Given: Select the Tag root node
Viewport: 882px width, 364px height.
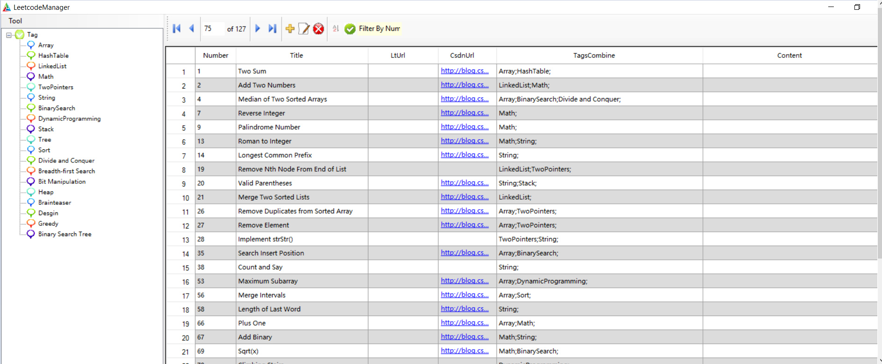Looking at the screenshot, I should point(32,35).
